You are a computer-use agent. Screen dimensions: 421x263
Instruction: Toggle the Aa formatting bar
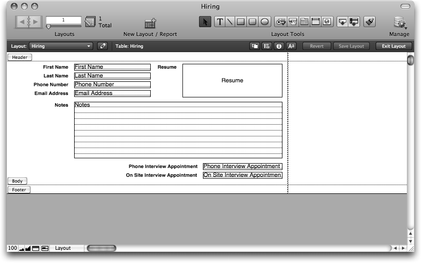point(291,46)
